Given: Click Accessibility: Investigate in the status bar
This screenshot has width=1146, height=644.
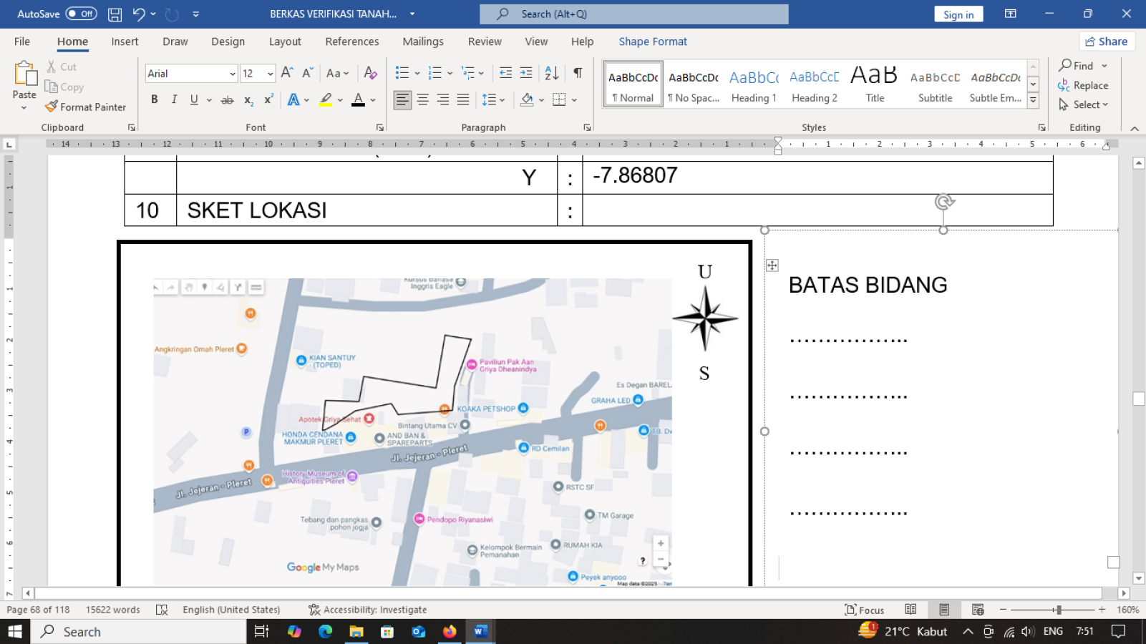Looking at the screenshot, I should [x=368, y=610].
